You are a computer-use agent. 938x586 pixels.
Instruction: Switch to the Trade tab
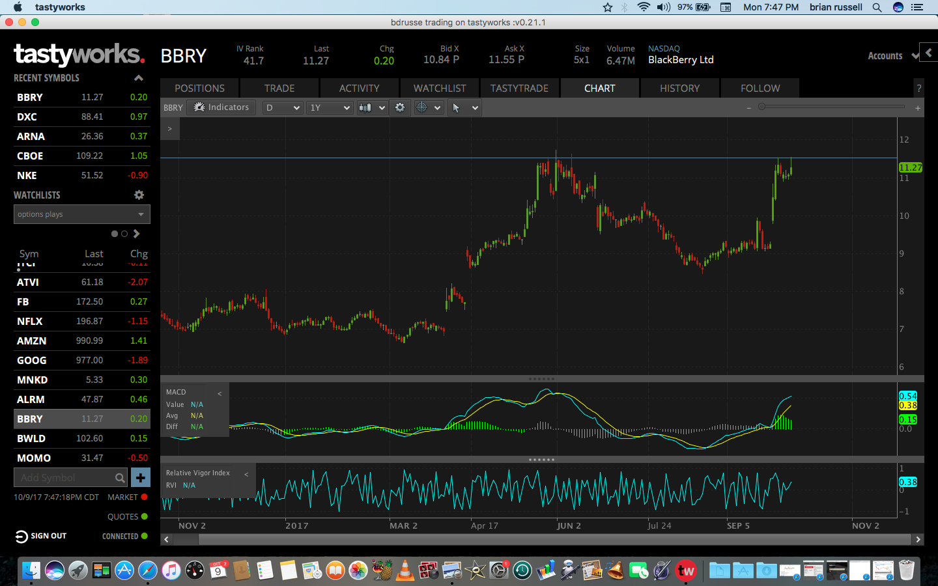click(x=279, y=88)
